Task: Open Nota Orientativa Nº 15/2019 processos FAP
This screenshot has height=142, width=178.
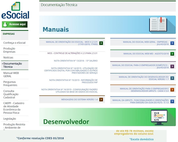Action: 73,81
